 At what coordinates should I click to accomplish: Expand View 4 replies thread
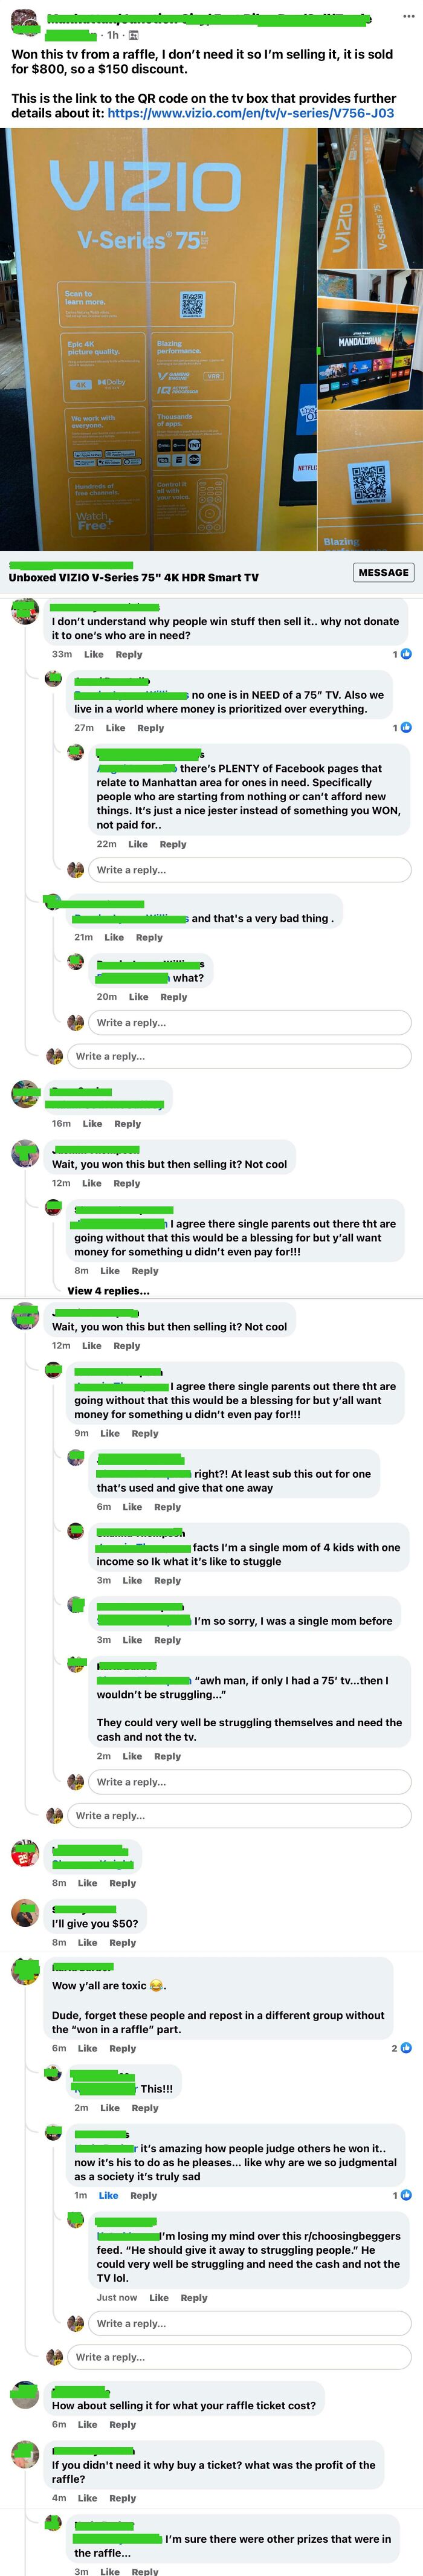108,1290
